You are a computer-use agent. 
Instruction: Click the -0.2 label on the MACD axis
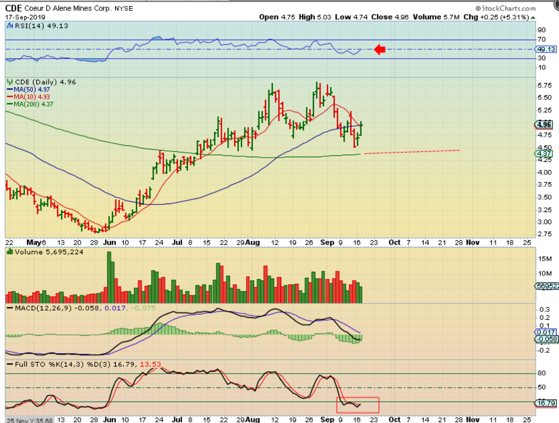pyautogui.click(x=544, y=350)
